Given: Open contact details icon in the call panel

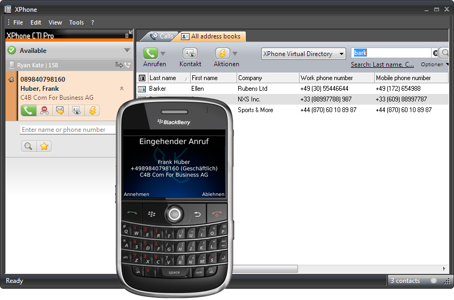Looking at the screenshot, I should click(x=76, y=110).
